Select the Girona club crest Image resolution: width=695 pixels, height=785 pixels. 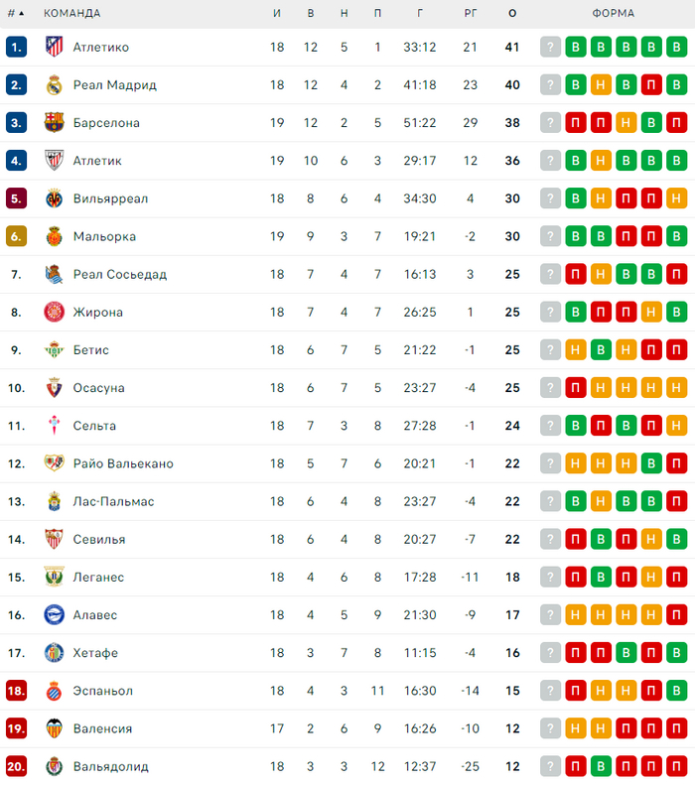(x=55, y=312)
